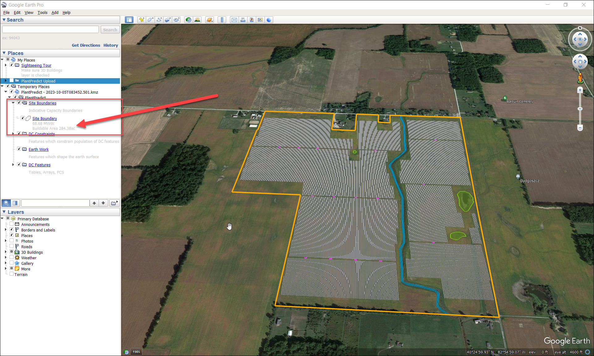The width and height of the screenshot is (594, 356).
Task: Open the Tools menu
Action: [x=42, y=12]
